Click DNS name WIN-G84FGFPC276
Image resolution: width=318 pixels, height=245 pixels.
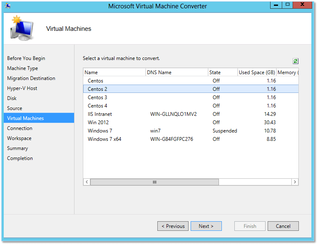click(171, 139)
